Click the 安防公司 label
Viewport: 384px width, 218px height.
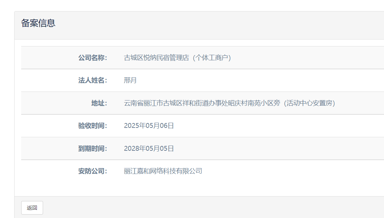(92, 171)
